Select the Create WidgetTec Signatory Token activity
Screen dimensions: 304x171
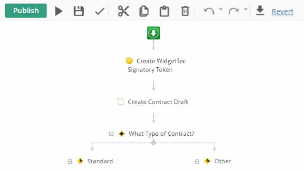156,65
